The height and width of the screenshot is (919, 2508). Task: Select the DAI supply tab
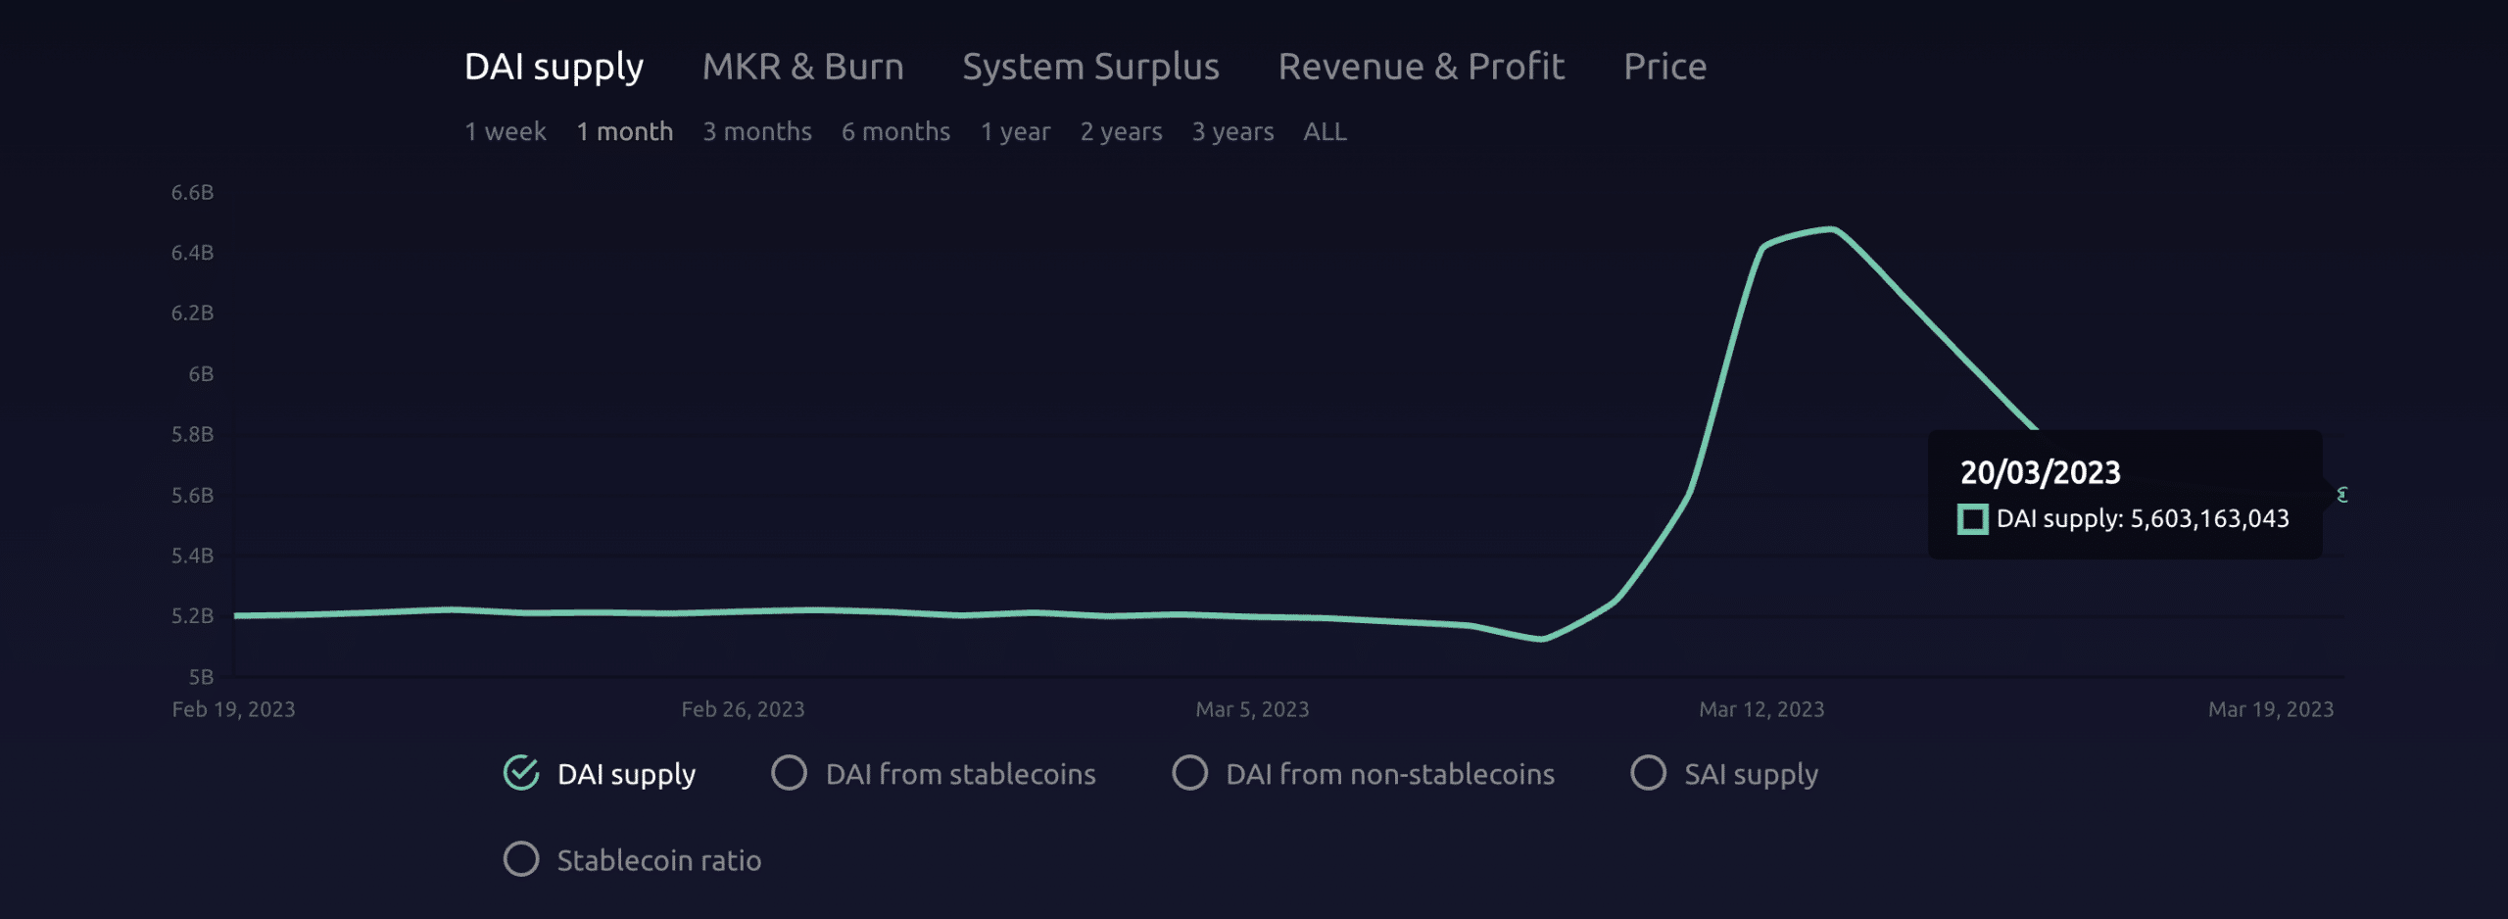pyautogui.click(x=555, y=66)
